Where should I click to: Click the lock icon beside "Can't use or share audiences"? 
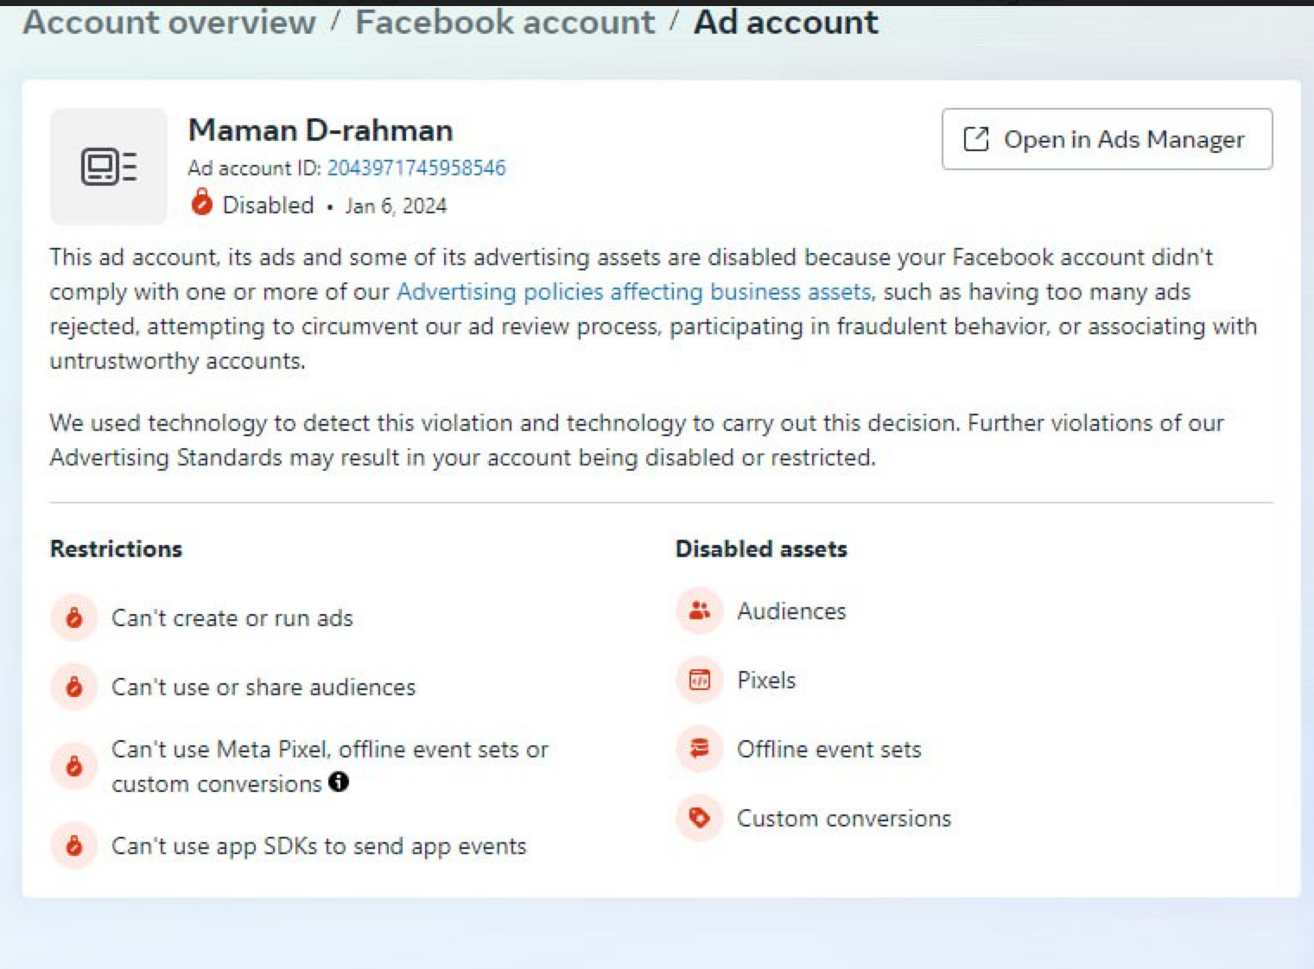tap(74, 687)
